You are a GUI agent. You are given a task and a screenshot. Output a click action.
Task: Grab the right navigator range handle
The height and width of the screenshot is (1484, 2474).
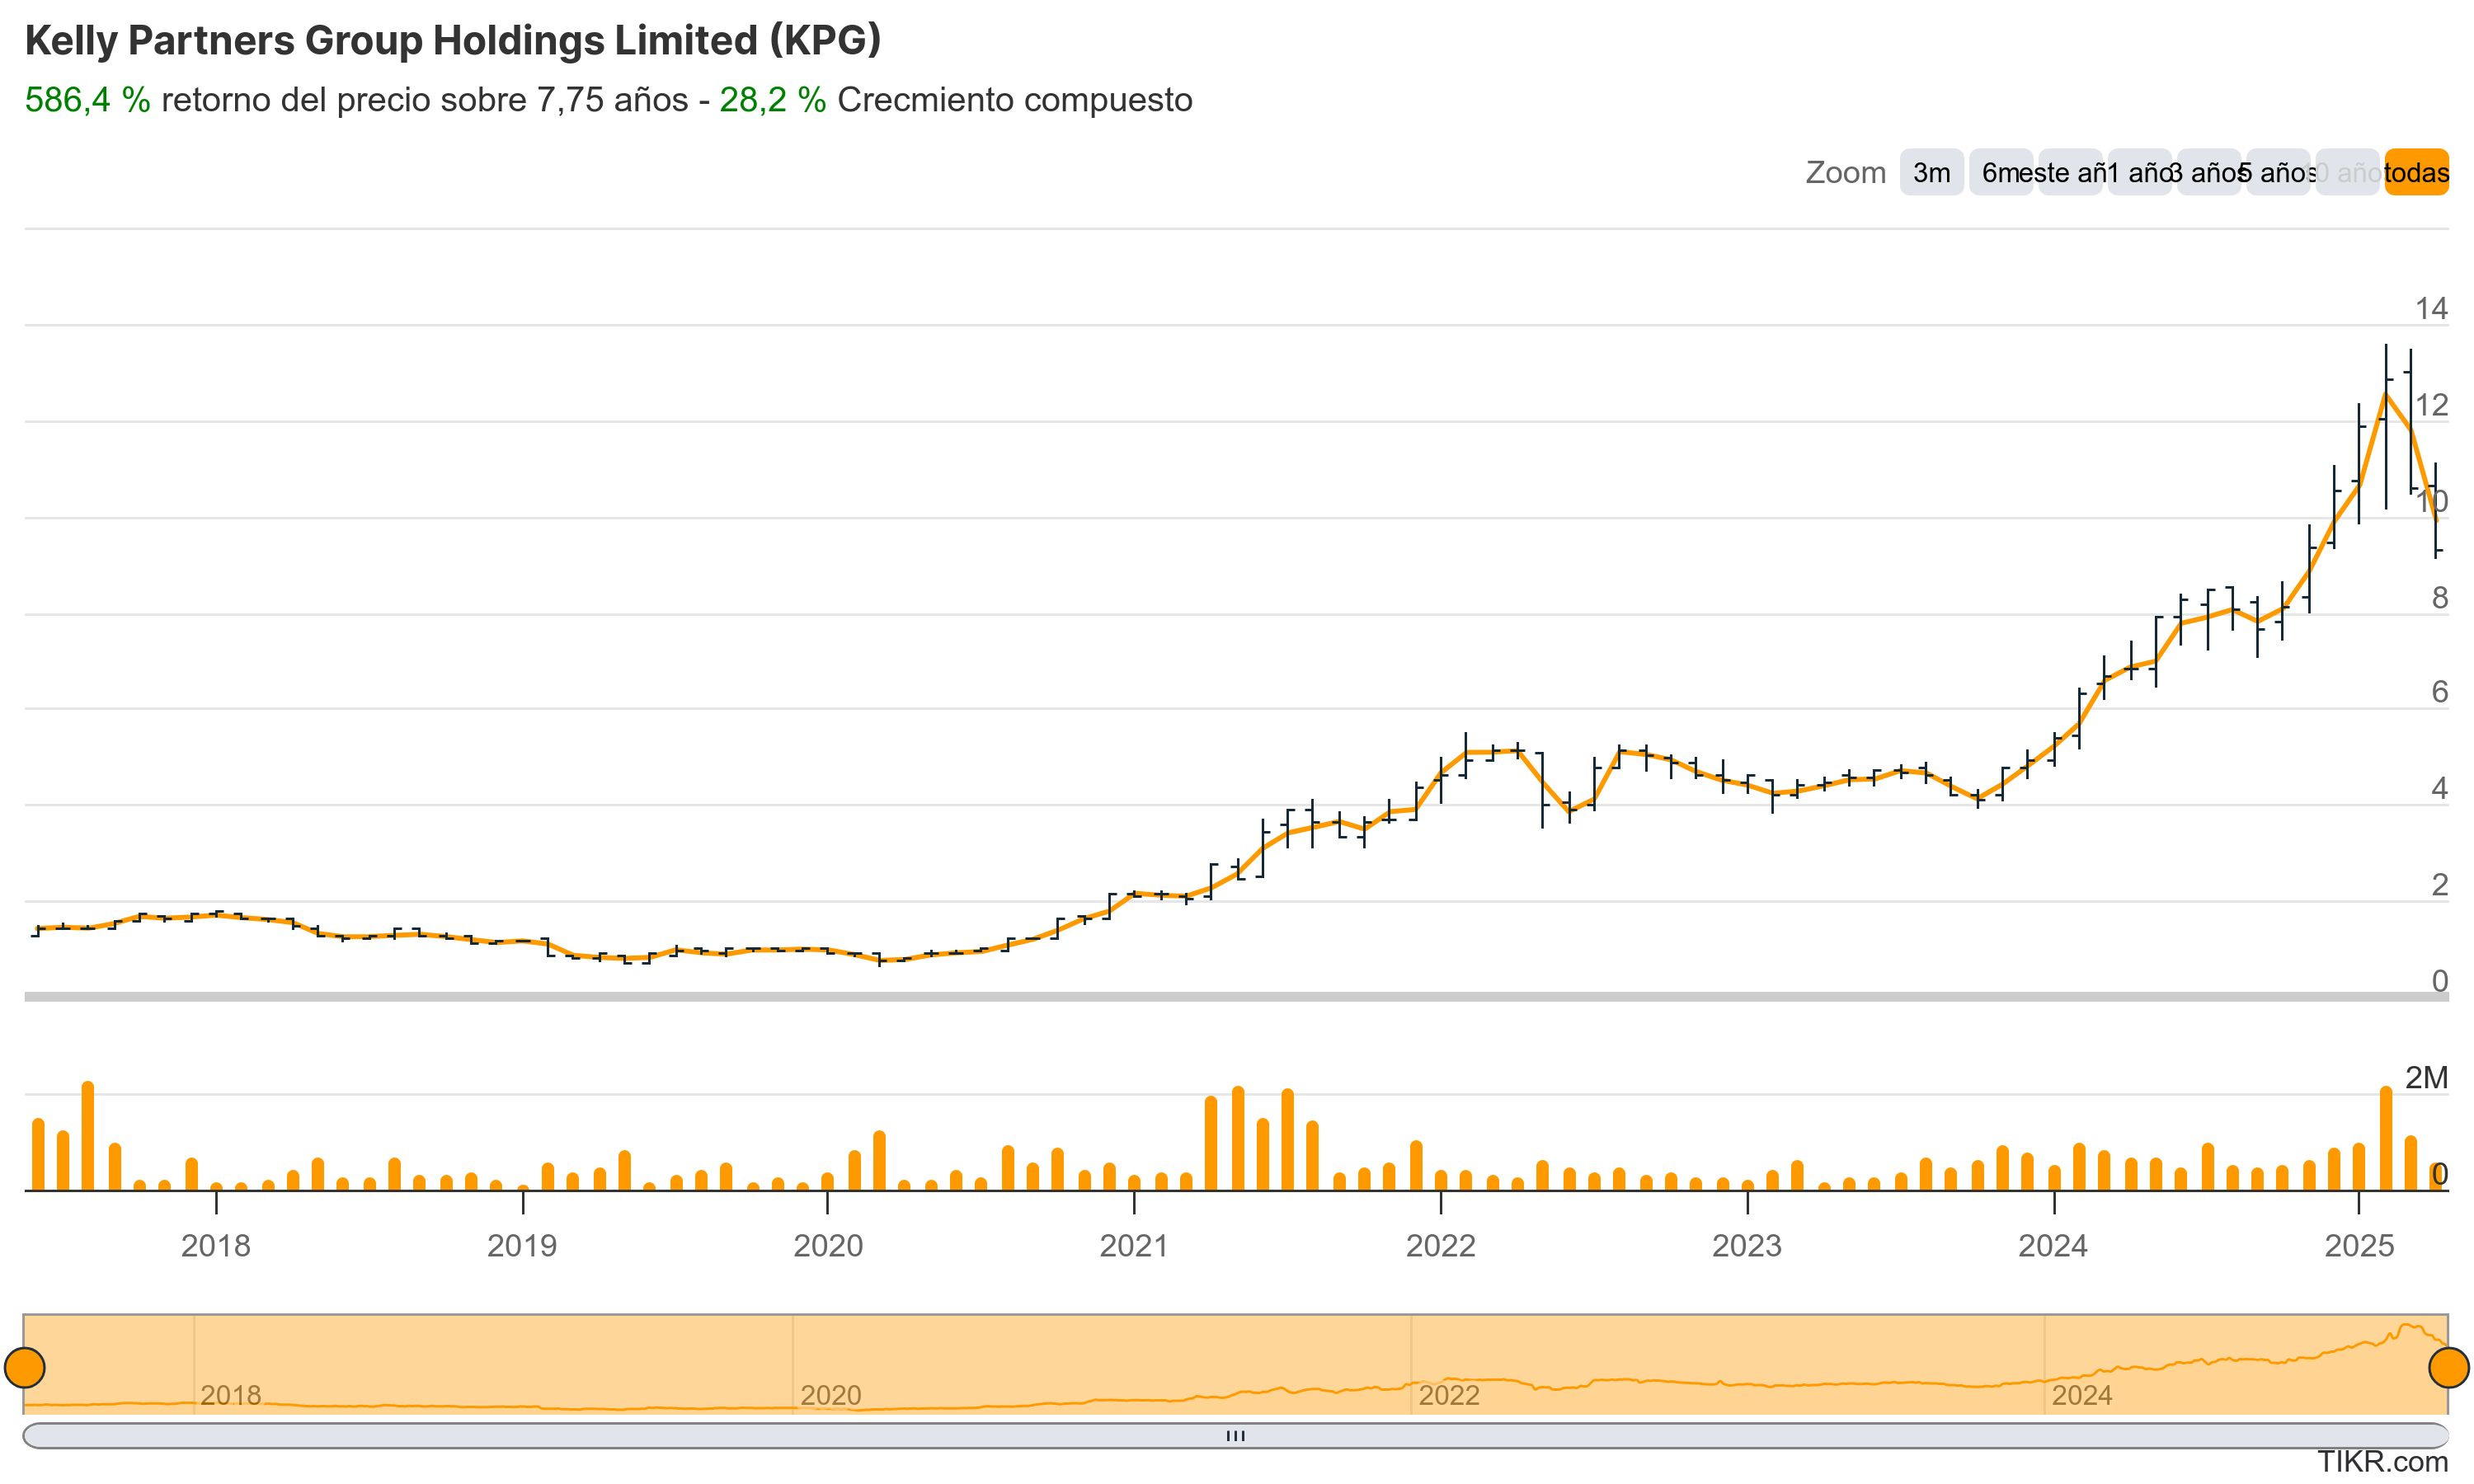2449,1367
